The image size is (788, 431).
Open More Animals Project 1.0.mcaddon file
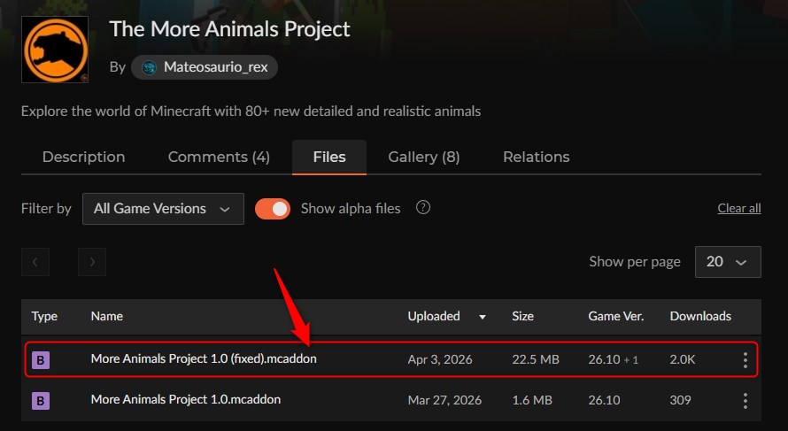tap(185, 399)
